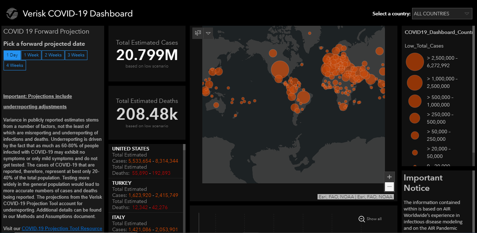Click legend circle for > 1,000,000 - 2,500,000

pyautogui.click(x=415, y=83)
